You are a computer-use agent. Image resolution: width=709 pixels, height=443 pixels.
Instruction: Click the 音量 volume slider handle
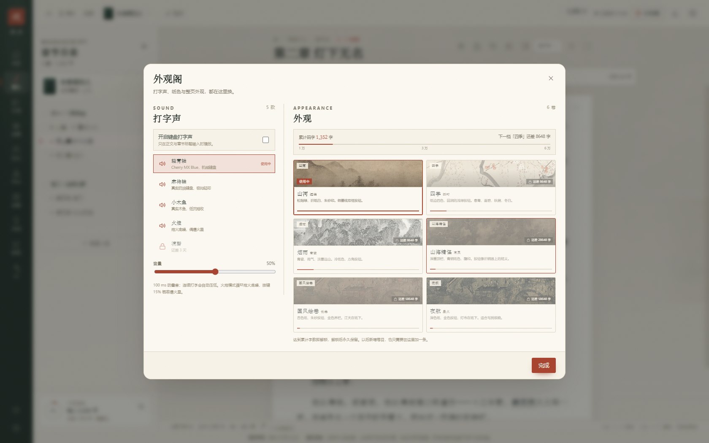click(215, 272)
